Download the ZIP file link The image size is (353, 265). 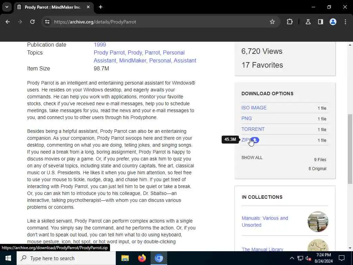[x=245, y=140]
